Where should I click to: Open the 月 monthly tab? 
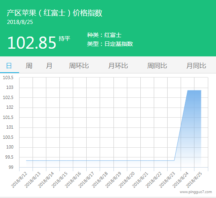(x=49, y=66)
